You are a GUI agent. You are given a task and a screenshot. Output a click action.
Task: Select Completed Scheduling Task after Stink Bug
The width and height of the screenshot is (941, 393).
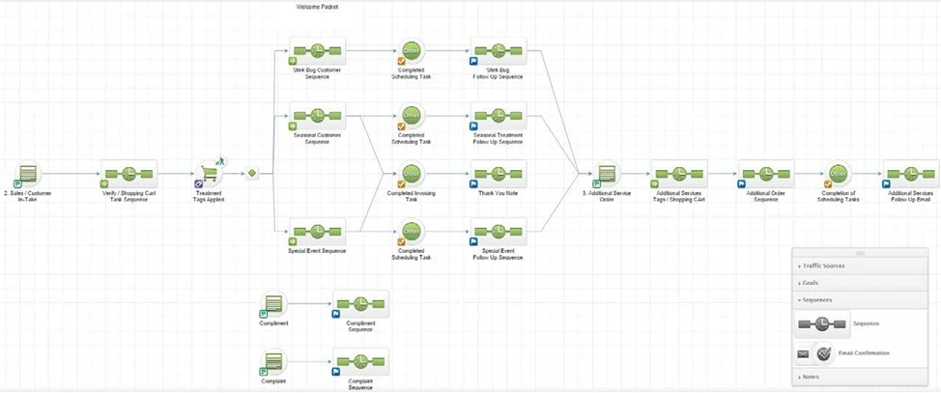[412, 51]
